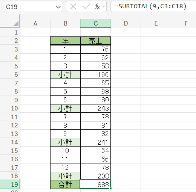This screenshot has width=196, height=192.
Task: Select the cell with 78 in row 17
Action: click(95, 168)
